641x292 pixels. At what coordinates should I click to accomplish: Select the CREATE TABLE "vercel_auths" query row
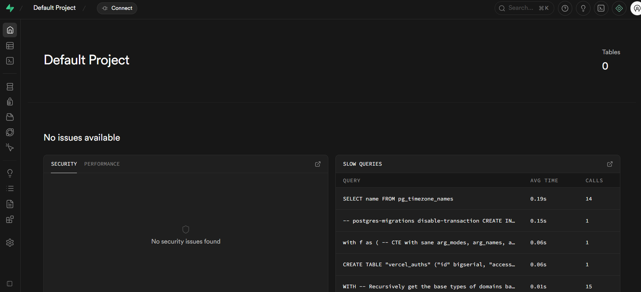point(478,265)
